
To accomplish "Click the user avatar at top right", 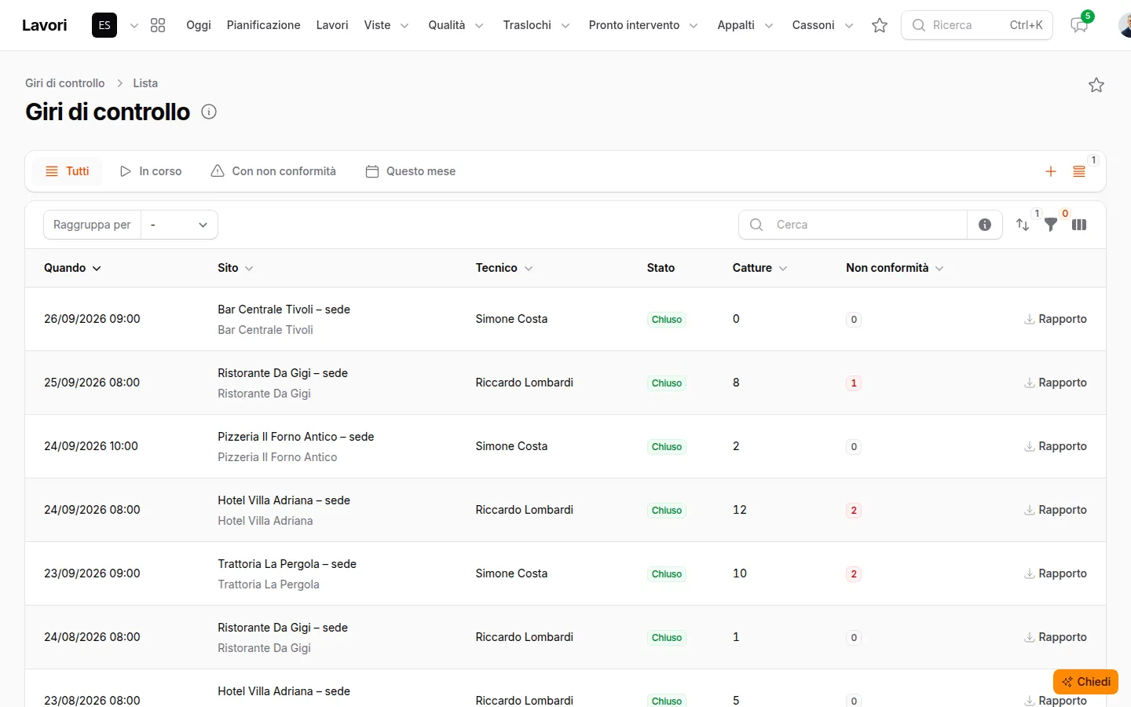I will point(1125,25).
